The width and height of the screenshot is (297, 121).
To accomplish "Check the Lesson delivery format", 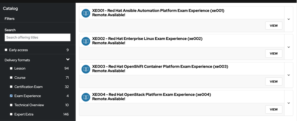I will click(11, 68).
